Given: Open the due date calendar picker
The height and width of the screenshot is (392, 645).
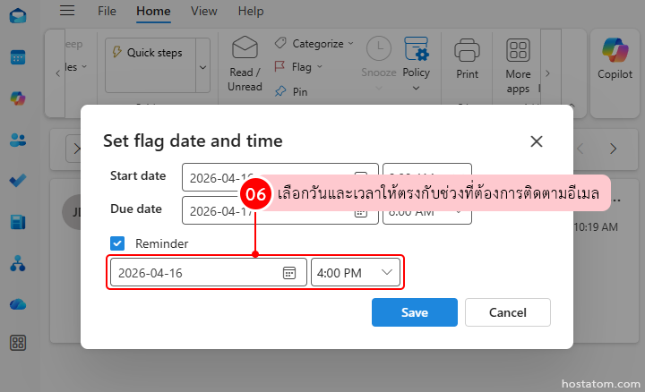Looking at the screenshot, I should [x=361, y=212].
